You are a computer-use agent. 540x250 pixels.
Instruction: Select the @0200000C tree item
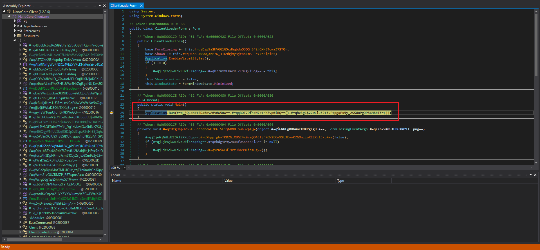coord(64,69)
